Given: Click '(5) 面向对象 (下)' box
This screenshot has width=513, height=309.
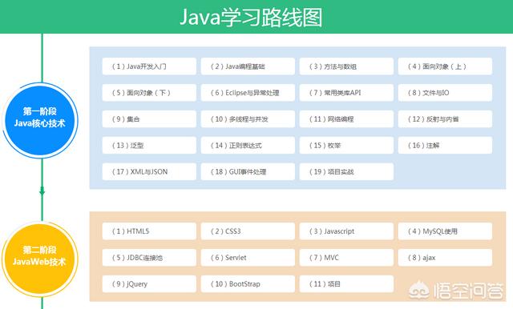Looking at the screenshot, I should coord(149,93).
